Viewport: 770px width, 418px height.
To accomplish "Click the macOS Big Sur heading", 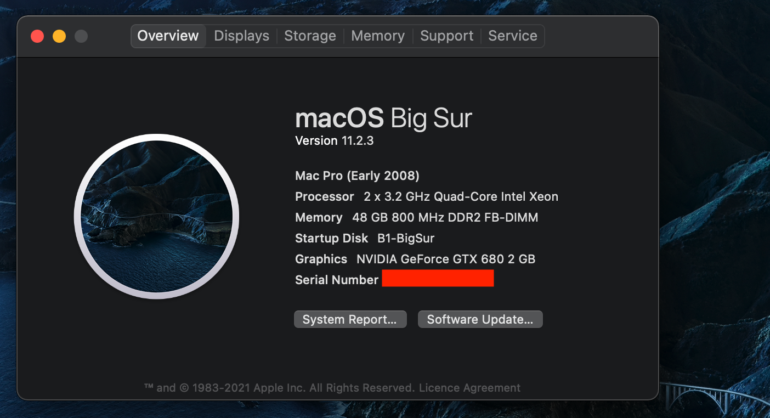I will (383, 118).
